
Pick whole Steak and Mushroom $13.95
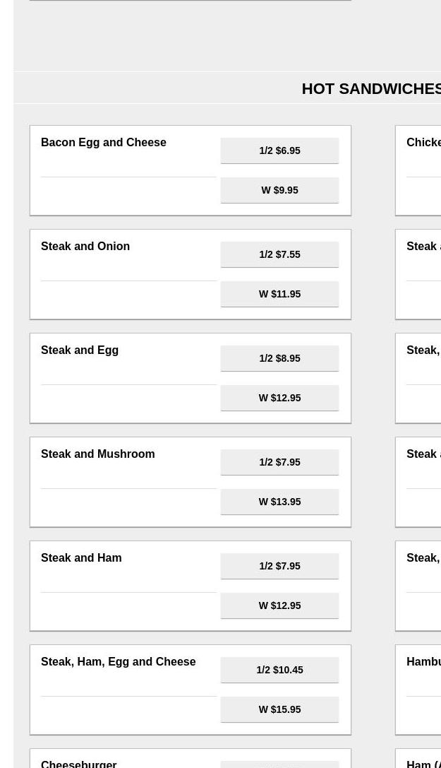coord(279,502)
